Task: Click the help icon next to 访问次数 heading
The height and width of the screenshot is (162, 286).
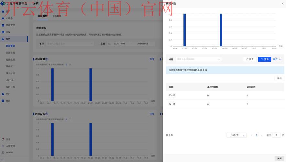Action: tap(47, 59)
